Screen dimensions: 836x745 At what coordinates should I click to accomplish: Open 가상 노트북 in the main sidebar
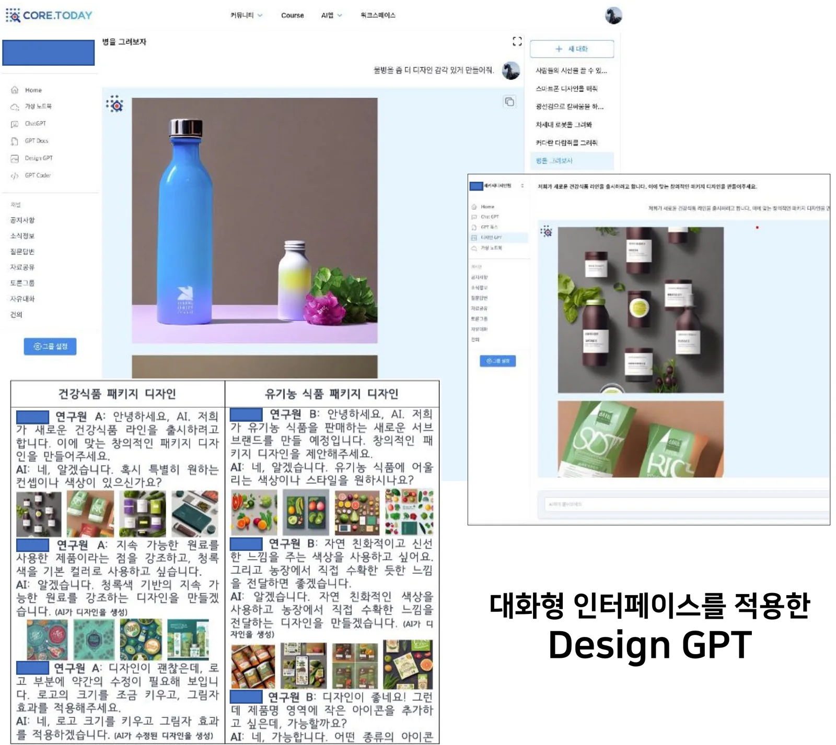tap(31, 107)
